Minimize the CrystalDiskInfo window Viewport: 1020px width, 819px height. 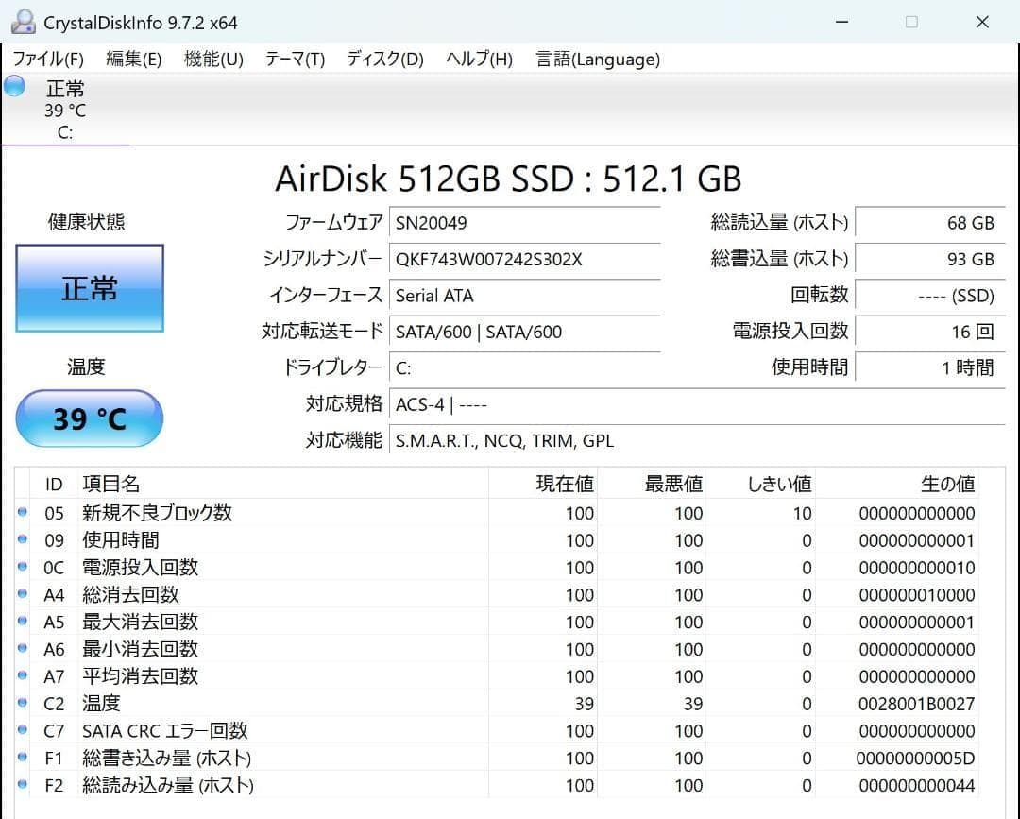click(841, 22)
